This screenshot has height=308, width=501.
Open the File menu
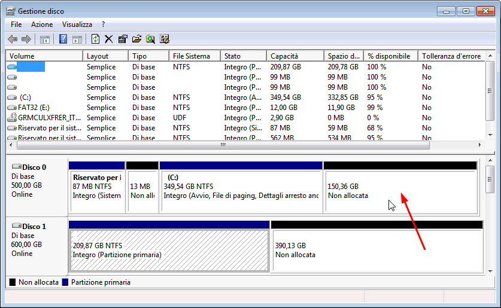click(x=16, y=25)
